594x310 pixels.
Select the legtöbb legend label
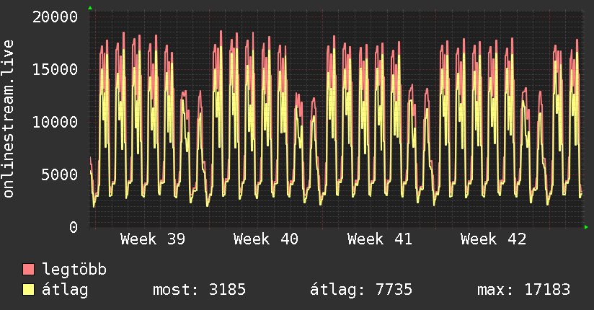(74, 270)
